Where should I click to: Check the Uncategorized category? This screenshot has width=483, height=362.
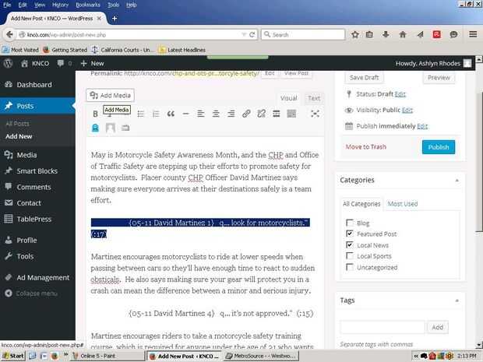point(350,267)
